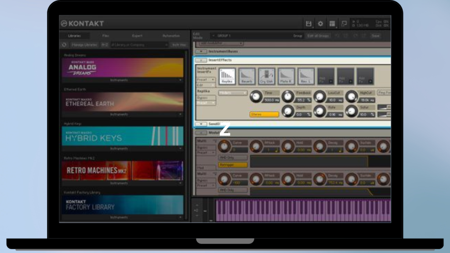Switch to the Automation tab
This screenshot has height=253, width=450.
point(171,36)
